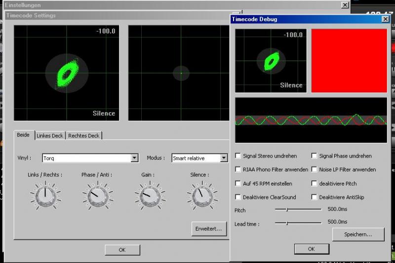Expand the Modus Smart relative dropdown
Image resolution: width=395 pixels, height=263 pixels.
(224, 158)
